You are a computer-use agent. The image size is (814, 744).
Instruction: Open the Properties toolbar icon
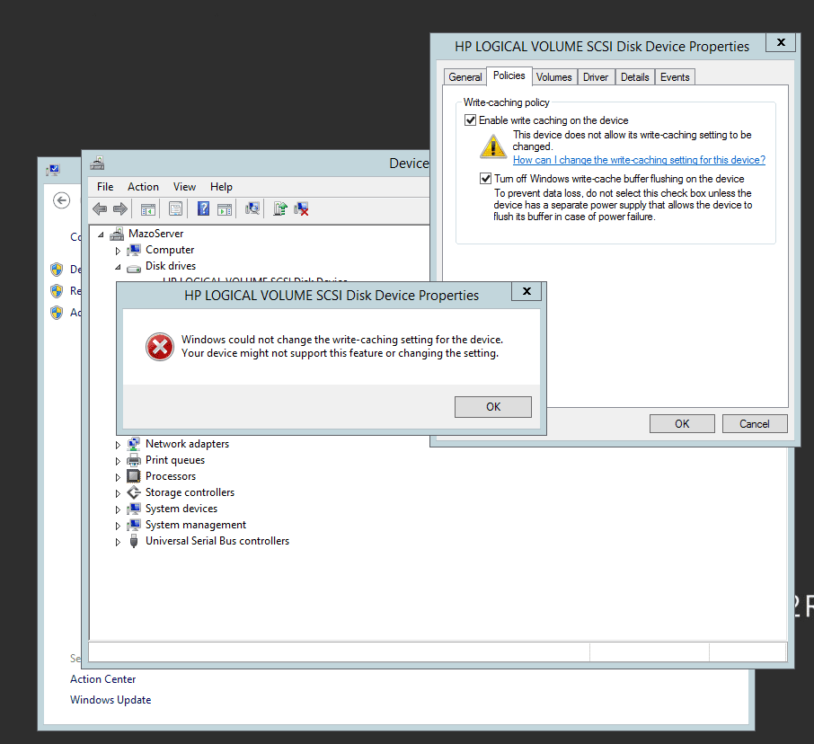click(175, 209)
